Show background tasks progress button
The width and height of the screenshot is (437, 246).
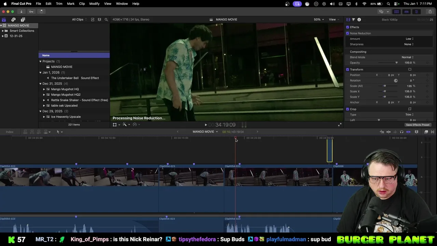click(41, 12)
